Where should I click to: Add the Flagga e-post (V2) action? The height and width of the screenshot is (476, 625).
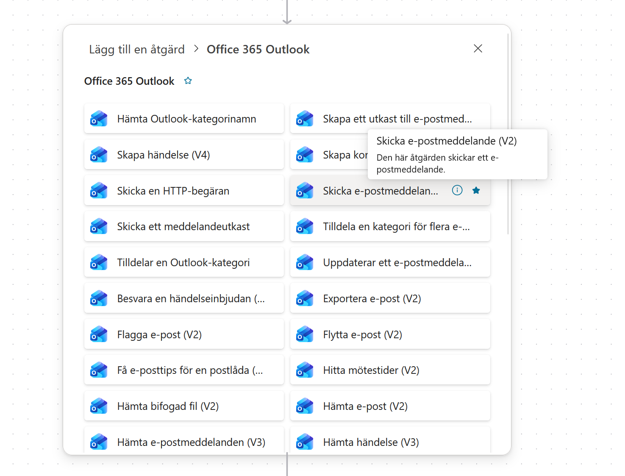point(184,334)
